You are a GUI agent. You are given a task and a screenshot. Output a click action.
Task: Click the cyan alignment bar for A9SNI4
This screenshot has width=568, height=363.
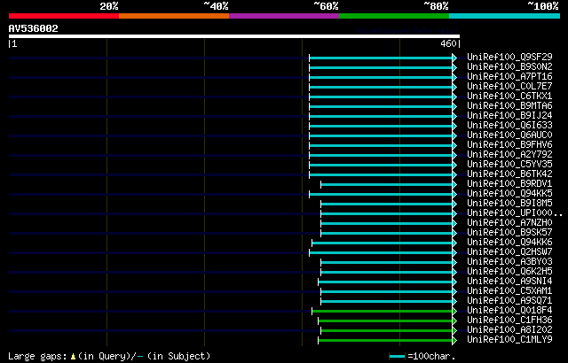[387, 282]
